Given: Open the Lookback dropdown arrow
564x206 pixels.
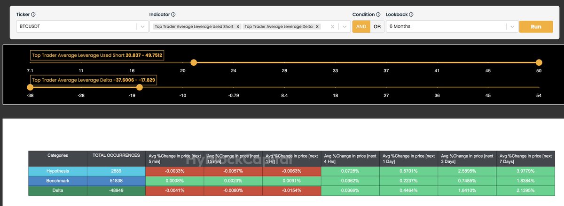Looking at the screenshot, I should tap(511, 27).
